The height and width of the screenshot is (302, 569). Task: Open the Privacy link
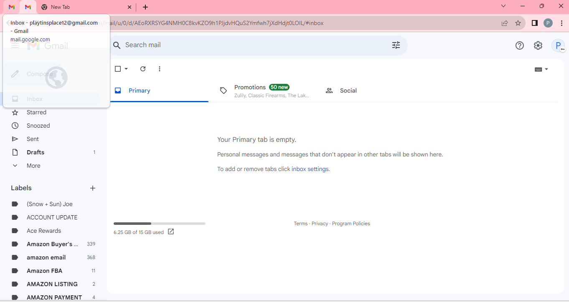[x=320, y=224]
